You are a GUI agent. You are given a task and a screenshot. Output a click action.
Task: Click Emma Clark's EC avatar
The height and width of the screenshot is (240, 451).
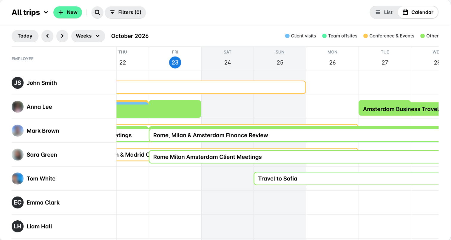[x=18, y=202]
